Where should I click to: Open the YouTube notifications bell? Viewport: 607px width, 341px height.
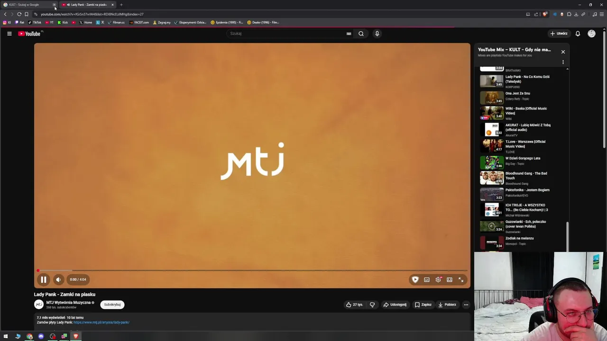click(578, 34)
